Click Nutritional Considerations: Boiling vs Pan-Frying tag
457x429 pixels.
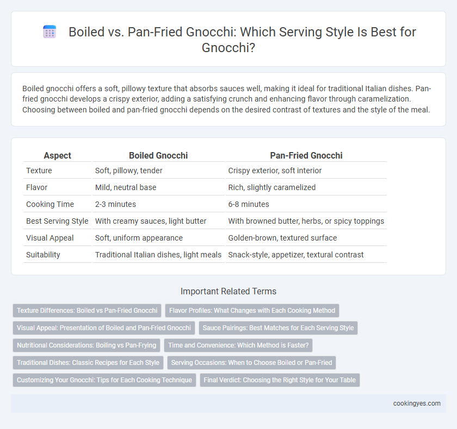click(87, 345)
